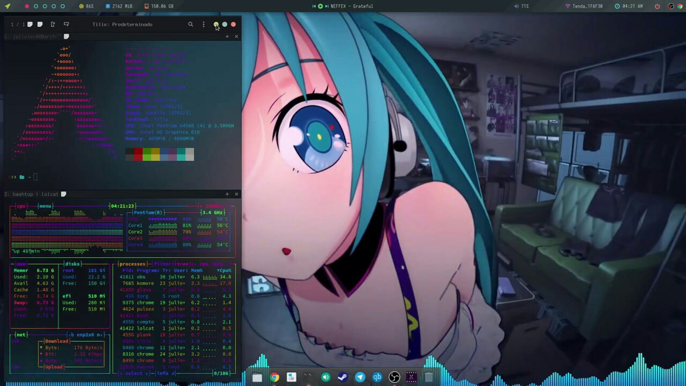The image size is (686, 386).
Task: Select the pulsea process row
Action: [x=176, y=309]
